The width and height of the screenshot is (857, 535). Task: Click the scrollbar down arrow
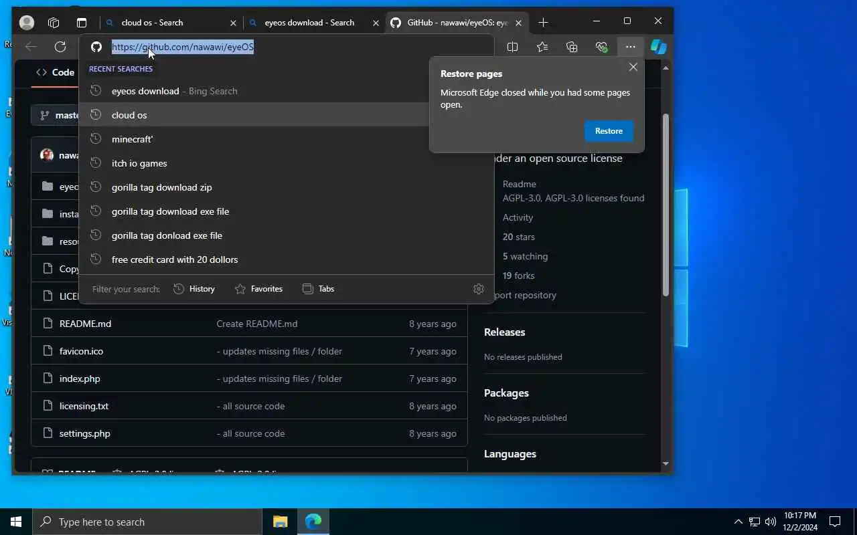click(x=666, y=463)
